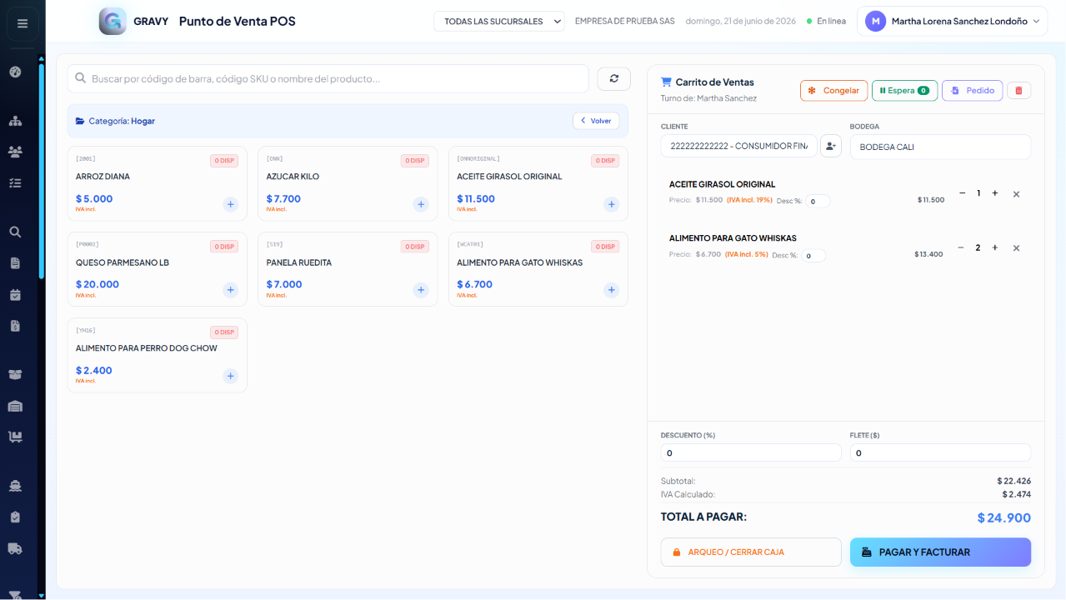Increase ACEITE GIRASOL ORIGINAL quantity

tap(995, 193)
